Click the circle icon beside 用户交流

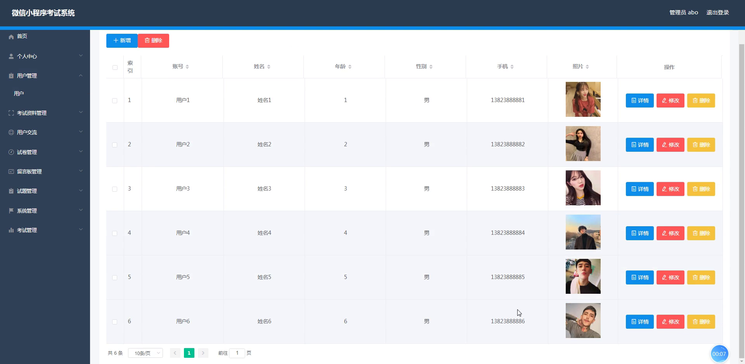click(x=11, y=132)
